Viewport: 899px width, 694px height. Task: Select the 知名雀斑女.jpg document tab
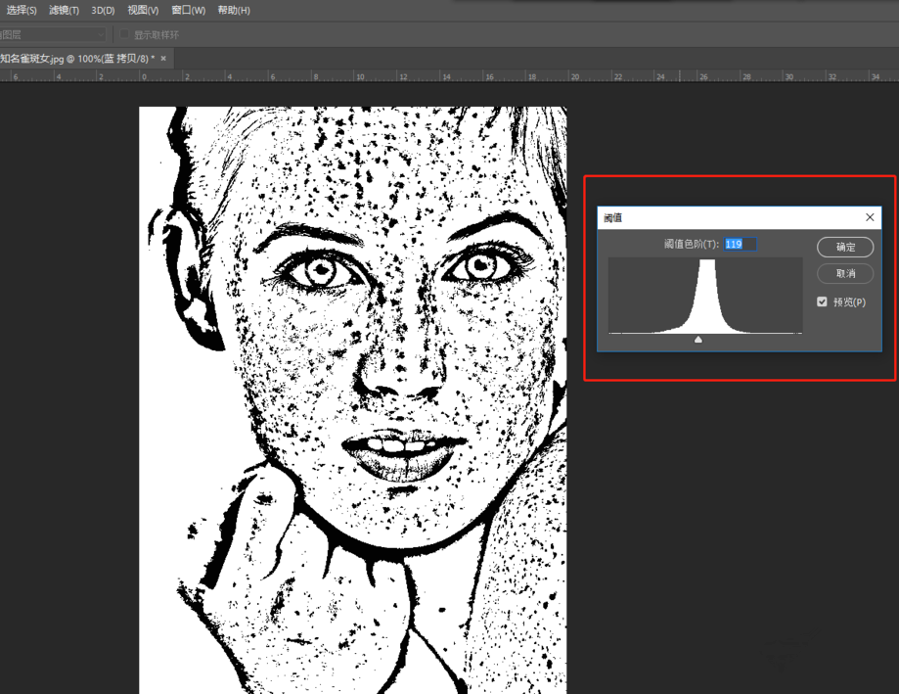[76, 59]
